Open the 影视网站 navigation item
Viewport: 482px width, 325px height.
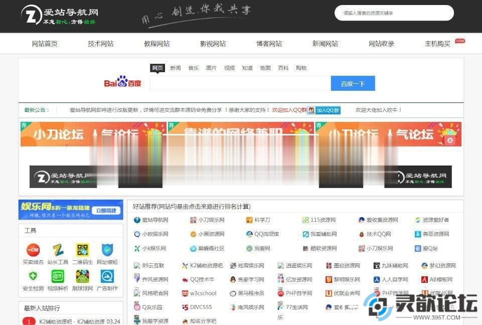pos(213,44)
